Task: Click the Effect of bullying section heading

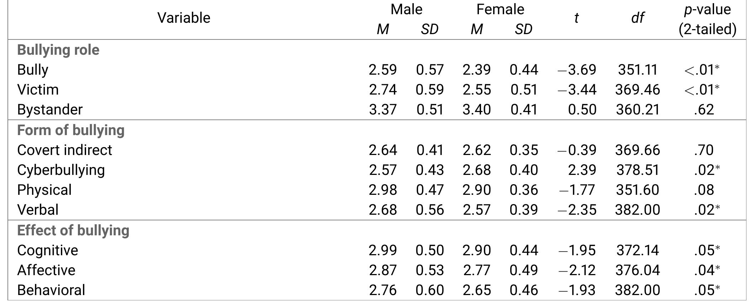Action: click(x=73, y=230)
